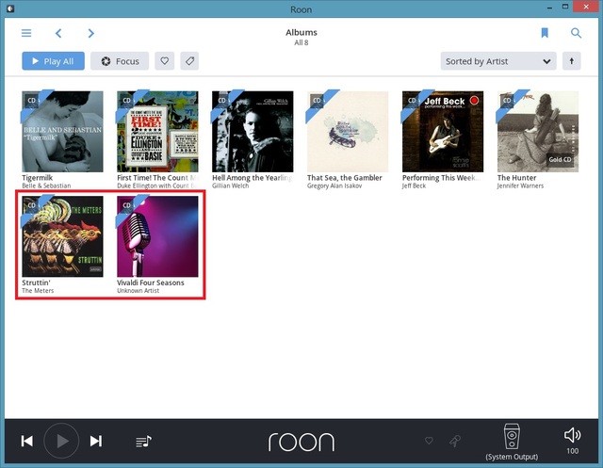Select System Output audio zone
The width and height of the screenshot is (603, 468).
(511, 442)
